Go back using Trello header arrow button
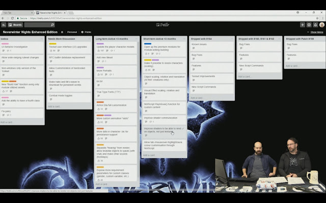Viewport: 326px width, 203px height. 4,25
